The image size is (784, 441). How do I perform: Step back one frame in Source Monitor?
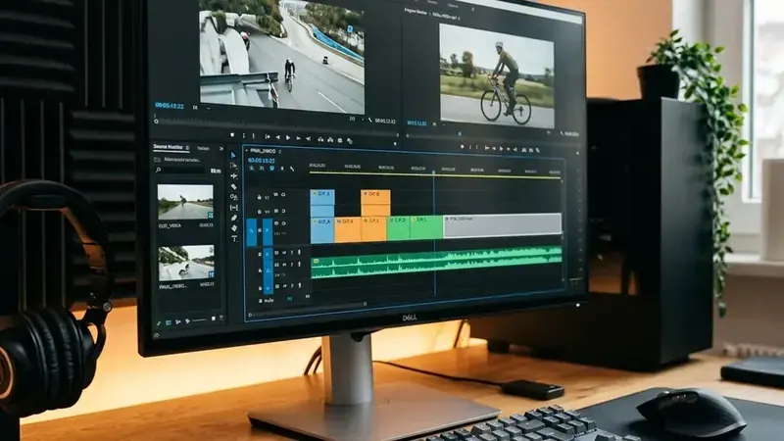click(x=278, y=137)
